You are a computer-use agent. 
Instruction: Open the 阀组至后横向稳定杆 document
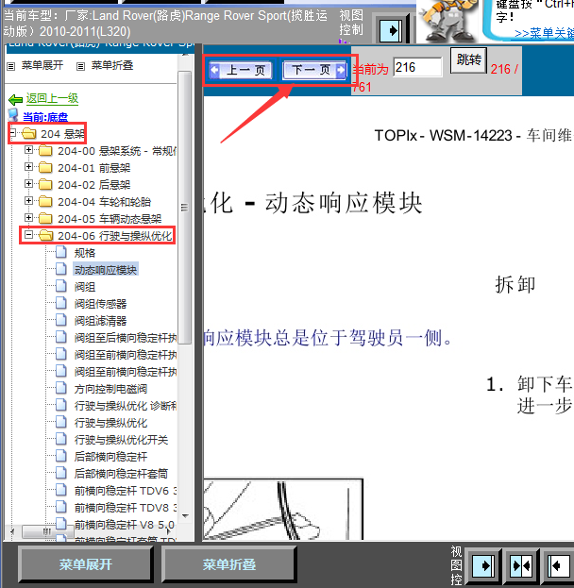126,338
